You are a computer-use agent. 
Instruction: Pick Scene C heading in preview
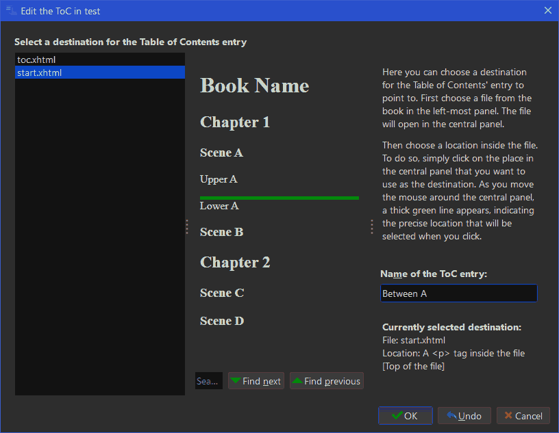(x=222, y=293)
